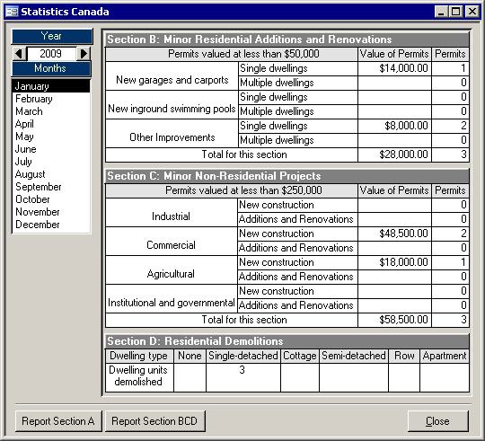The image size is (485, 441).
Task: Select October in the months list
Action: [51, 199]
